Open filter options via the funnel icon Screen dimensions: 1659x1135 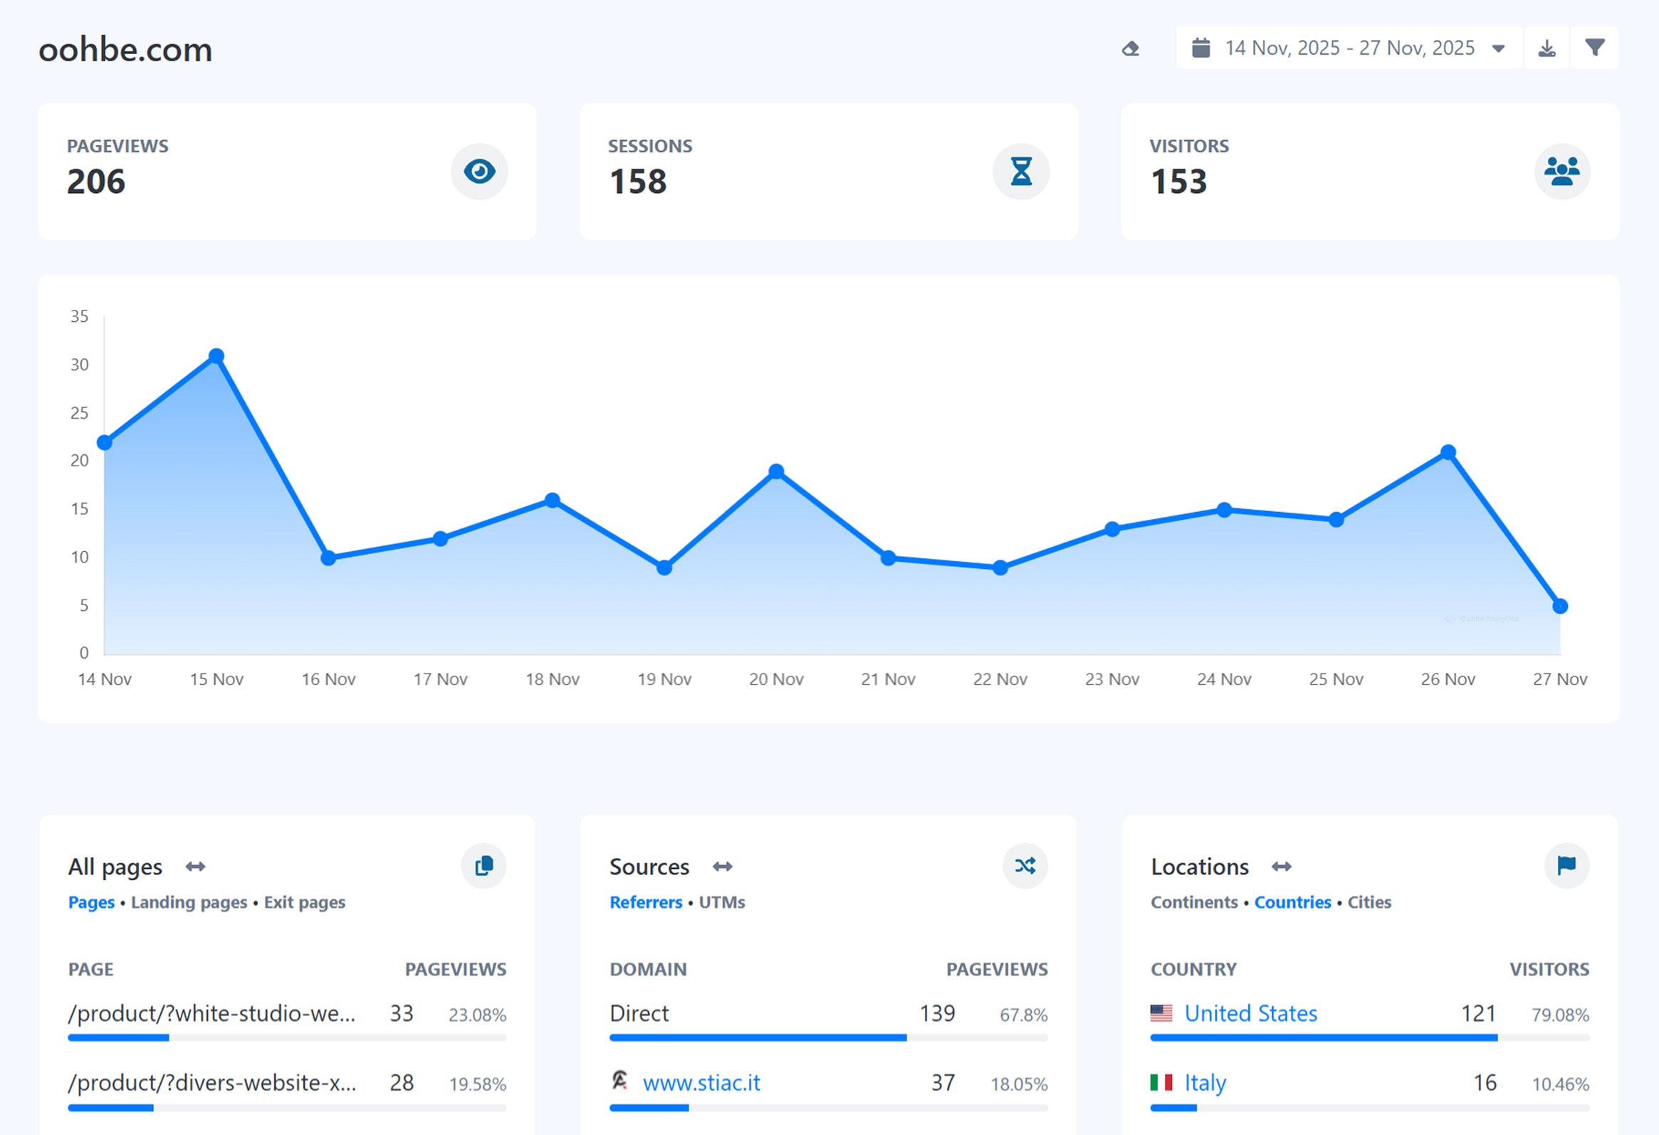1596,48
